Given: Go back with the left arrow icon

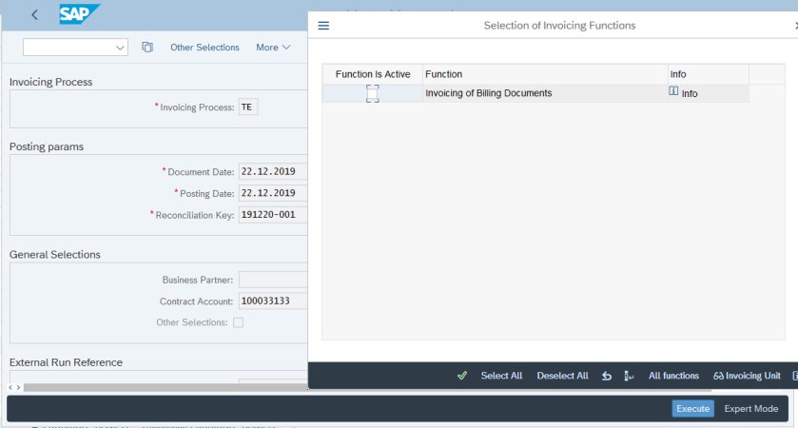Looking at the screenshot, I should (34, 15).
